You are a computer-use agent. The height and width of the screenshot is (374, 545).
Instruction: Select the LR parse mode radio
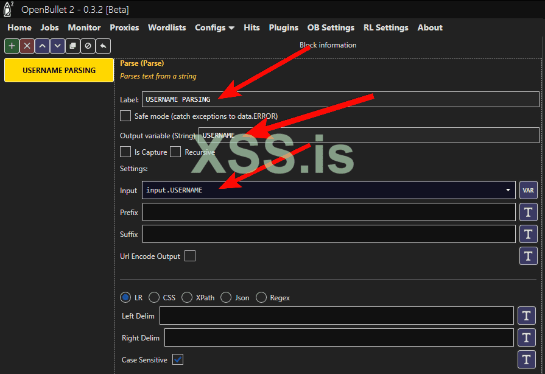point(125,297)
